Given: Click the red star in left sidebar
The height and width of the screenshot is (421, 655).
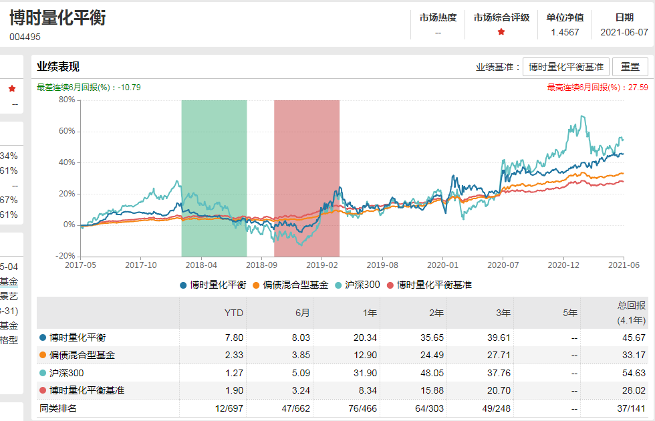Looking at the screenshot, I should tap(11, 88).
